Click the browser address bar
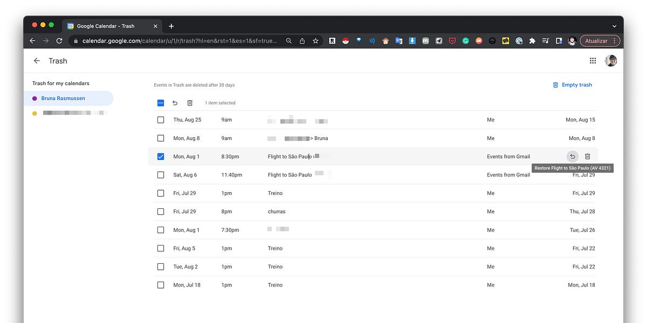The image size is (647, 323). click(178, 40)
